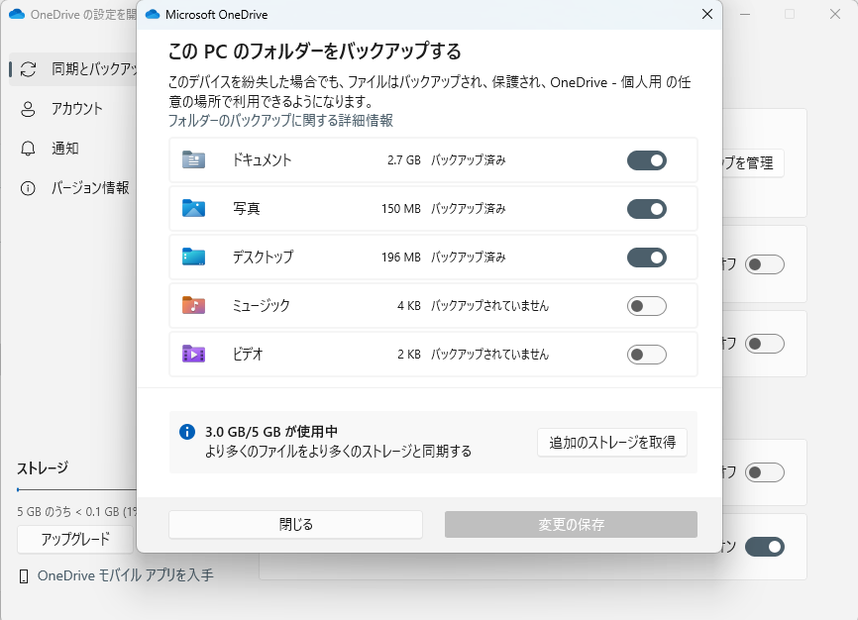Toggle the third off switch in settings window
Viewport: 858px width, 620px height.
pos(765,472)
